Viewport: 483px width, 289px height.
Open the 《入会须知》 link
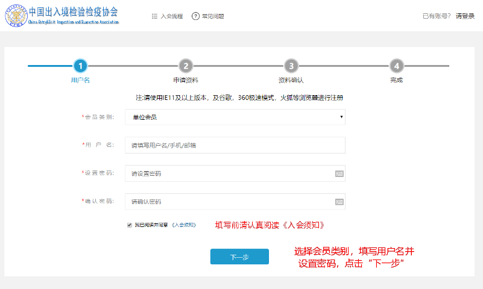[x=184, y=225]
